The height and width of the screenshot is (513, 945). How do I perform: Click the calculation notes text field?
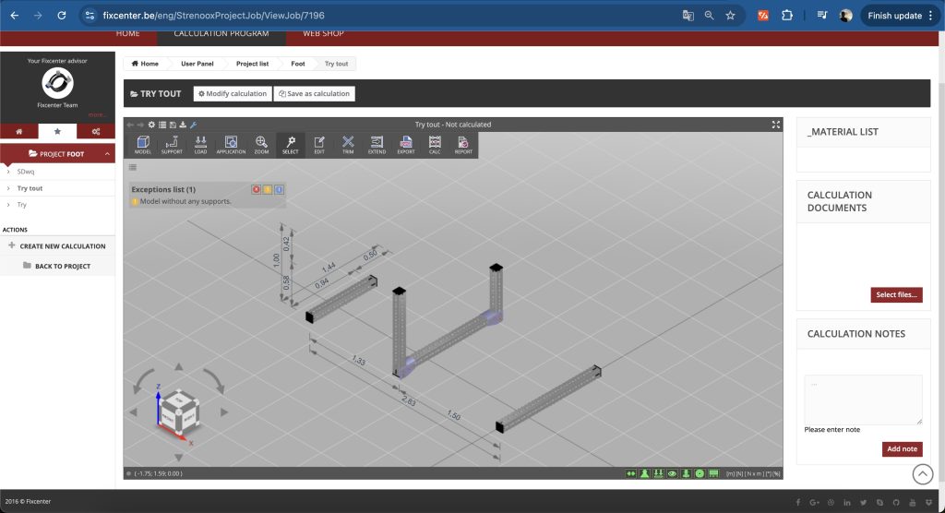tap(863, 400)
